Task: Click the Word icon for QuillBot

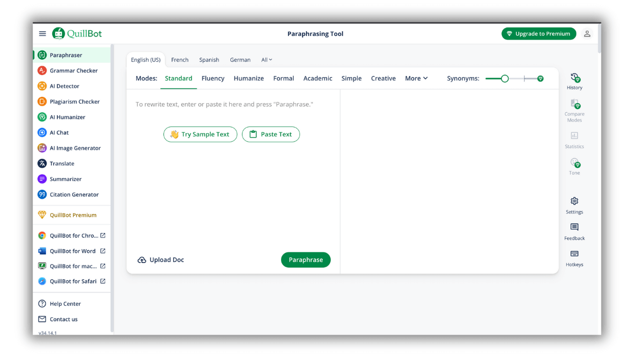Action: [42, 251]
